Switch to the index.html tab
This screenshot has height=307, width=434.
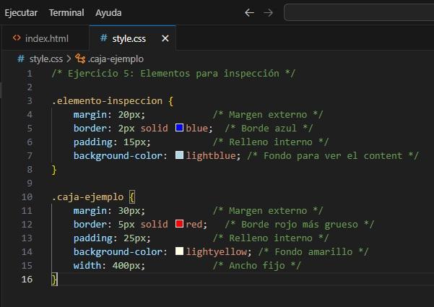pyautogui.click(x=45, y=38)
